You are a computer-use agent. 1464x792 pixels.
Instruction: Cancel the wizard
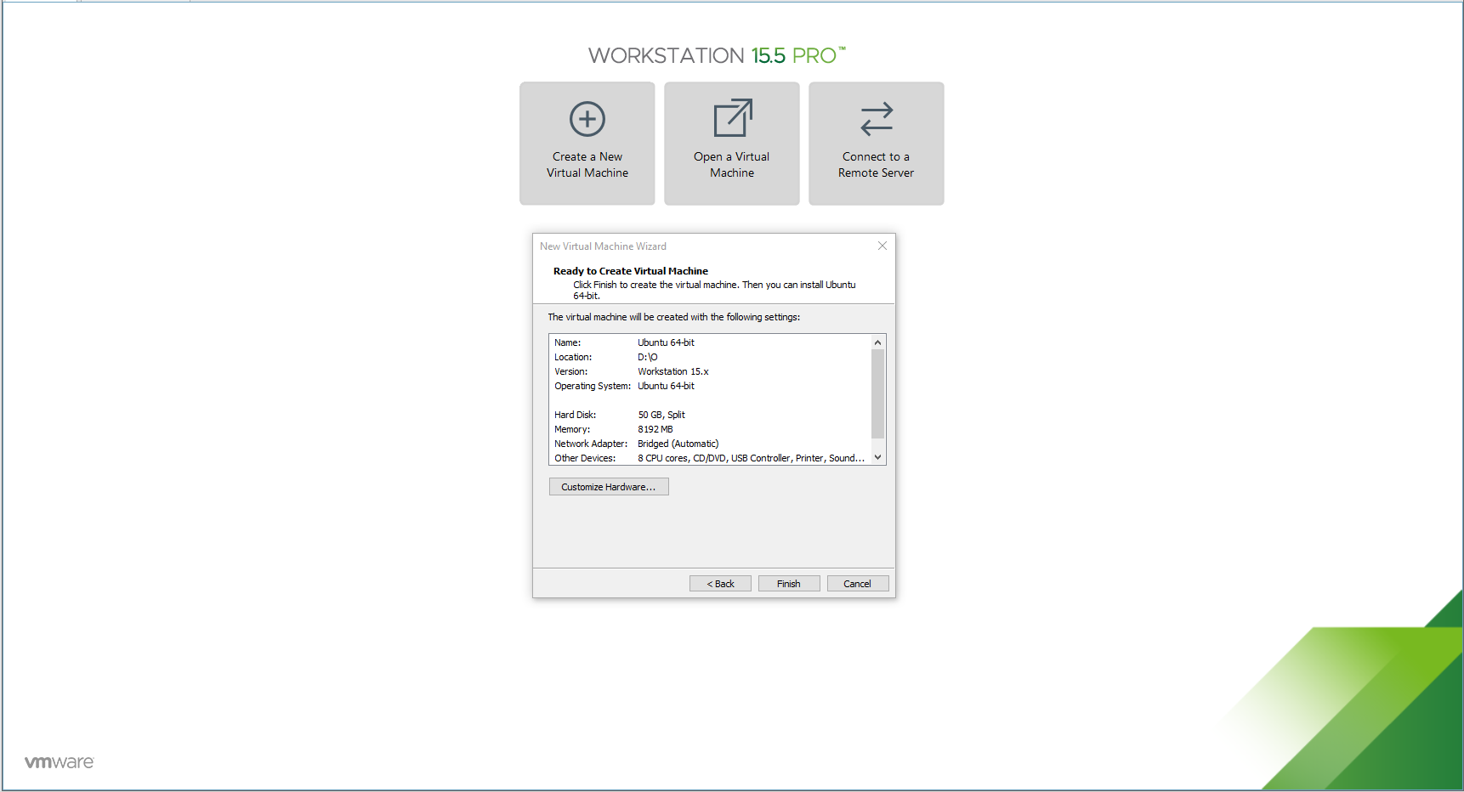click(858, 584)
